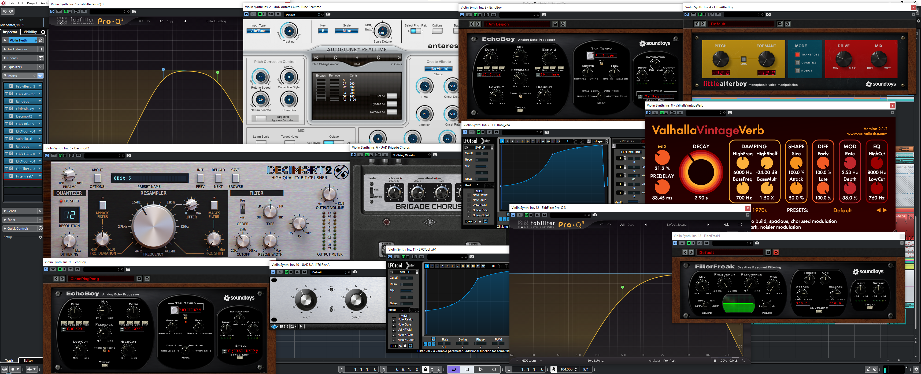This screenshot has width=921, height=374.
Task: Open Inspector Setup gear icon
Action: (x=40, y=237)
